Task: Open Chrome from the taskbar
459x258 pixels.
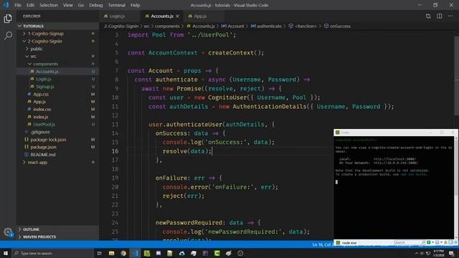Action: tap(123, 253)
